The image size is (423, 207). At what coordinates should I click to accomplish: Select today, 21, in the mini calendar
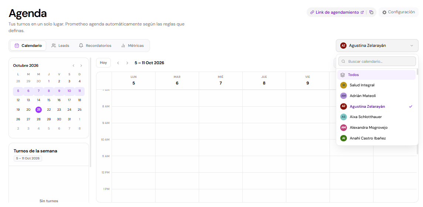(x=38, y=110)
